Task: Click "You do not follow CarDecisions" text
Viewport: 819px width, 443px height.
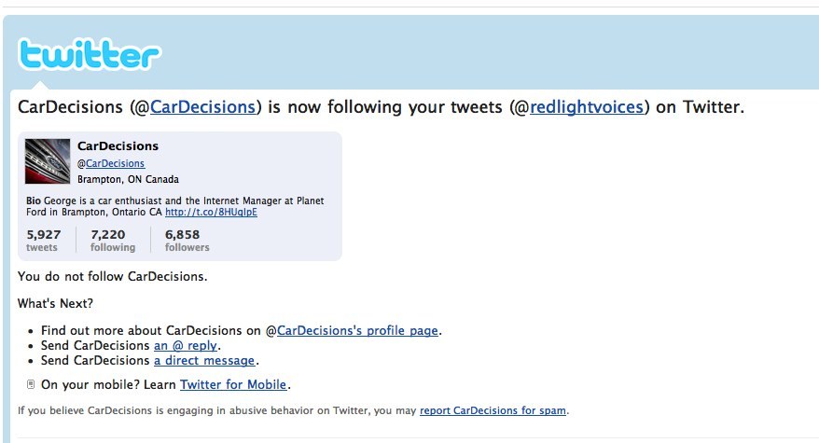Action: pyautogui.click(x=112, y=276)
